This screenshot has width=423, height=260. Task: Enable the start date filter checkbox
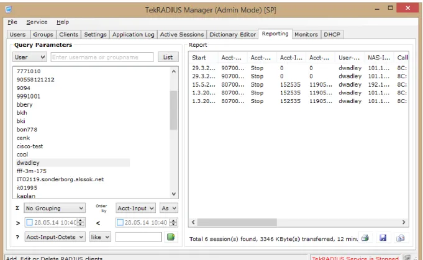tap(29, 222)
